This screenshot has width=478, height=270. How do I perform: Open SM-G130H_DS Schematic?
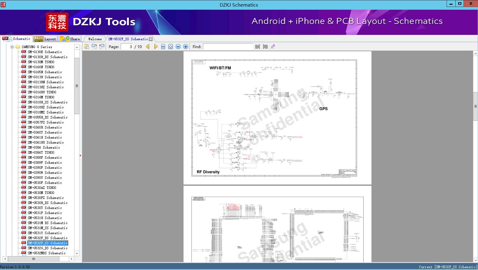pyautogui.click(x=47, y=57)
